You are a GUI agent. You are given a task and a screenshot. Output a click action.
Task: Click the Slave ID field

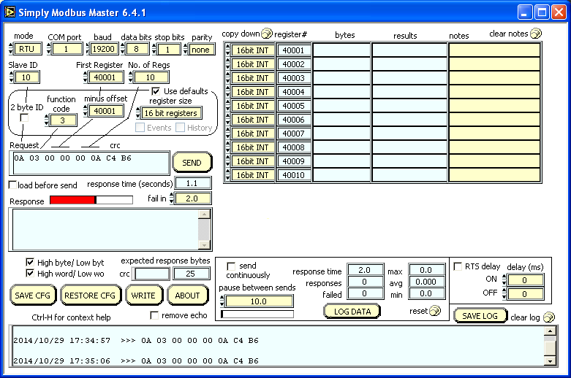(26, 77)
